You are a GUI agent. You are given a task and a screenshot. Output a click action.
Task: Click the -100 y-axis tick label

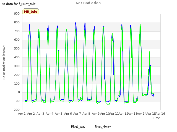pyautogui.click(x=16, y=101)
